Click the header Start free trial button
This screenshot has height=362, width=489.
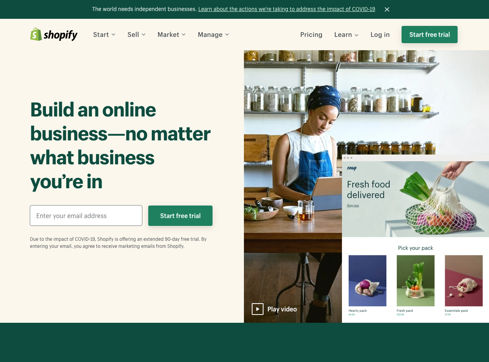(x=429, y=35)
